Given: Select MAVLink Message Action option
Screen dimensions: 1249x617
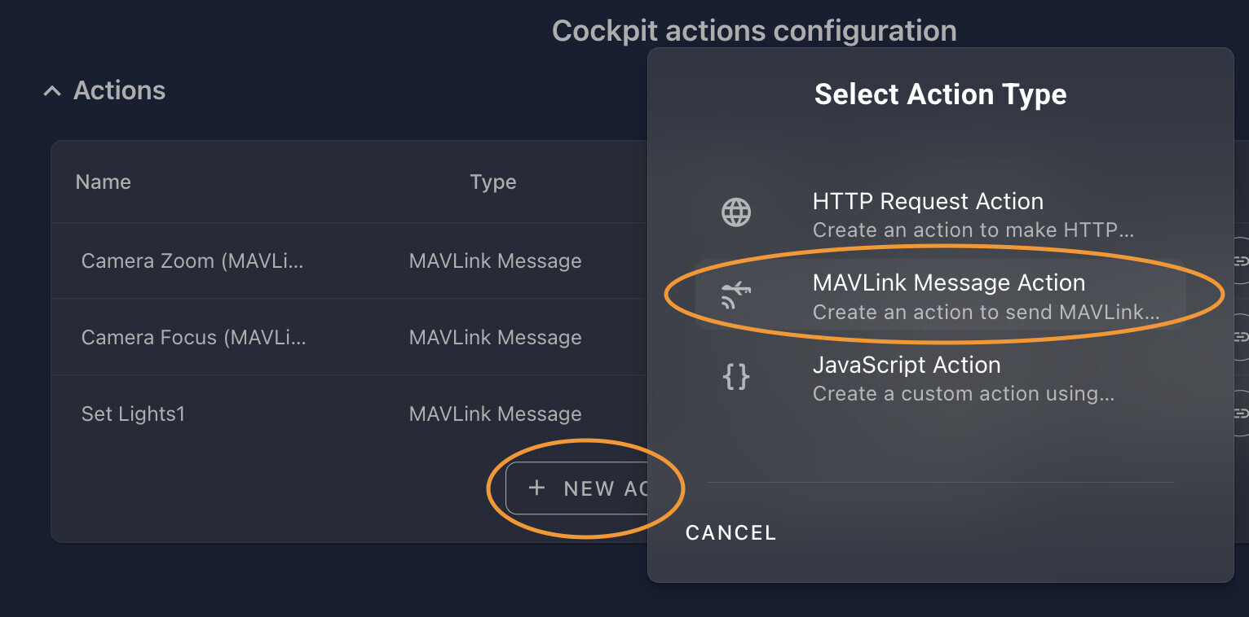Looking at the screenshot, I should point(940,296).
